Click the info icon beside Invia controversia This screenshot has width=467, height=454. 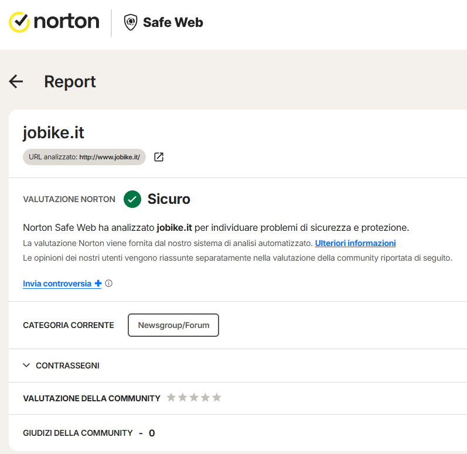[109, 284]
